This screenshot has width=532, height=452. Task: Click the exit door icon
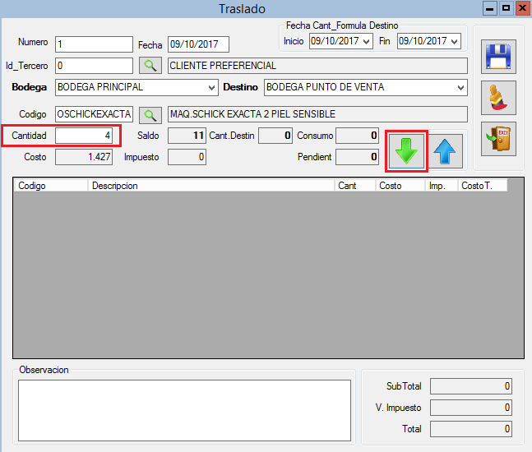499,138
